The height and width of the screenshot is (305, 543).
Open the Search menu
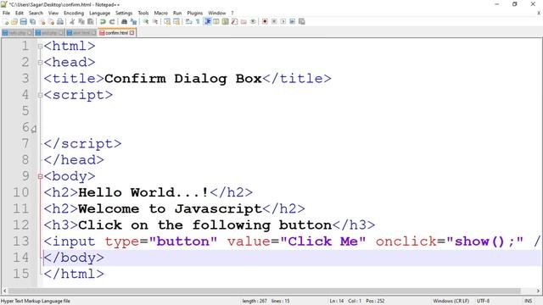point(36,13)
